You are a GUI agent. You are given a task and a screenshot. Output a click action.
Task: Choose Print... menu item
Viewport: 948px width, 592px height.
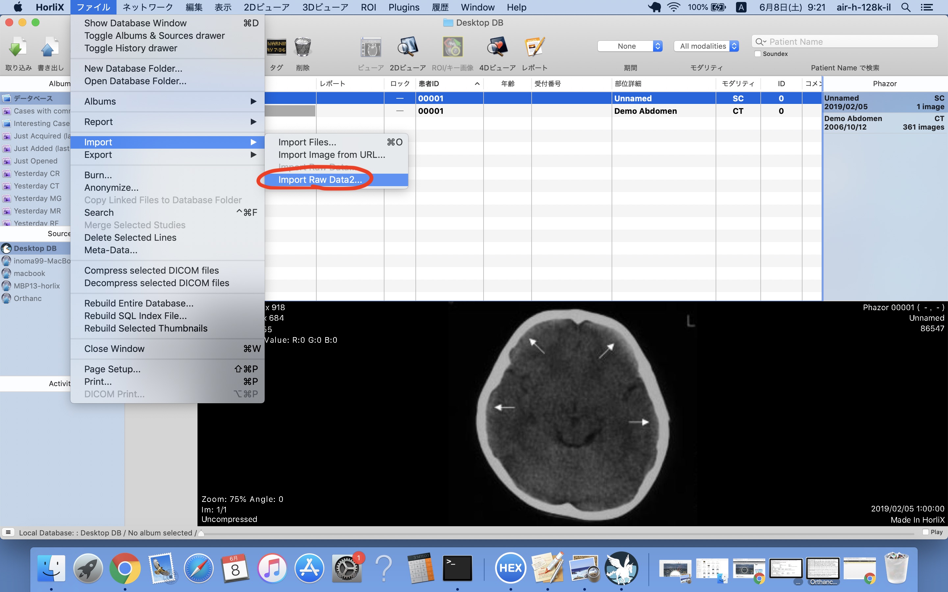[x=168, y=382]
